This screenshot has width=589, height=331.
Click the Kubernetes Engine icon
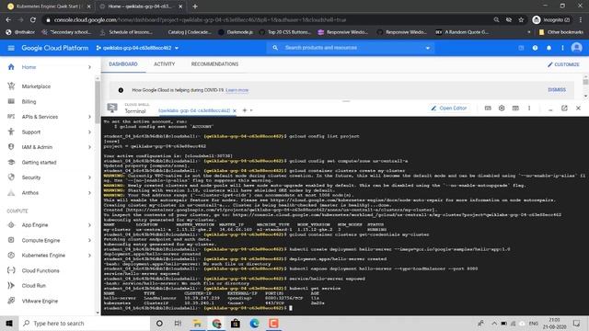click(x=11, y=256)
